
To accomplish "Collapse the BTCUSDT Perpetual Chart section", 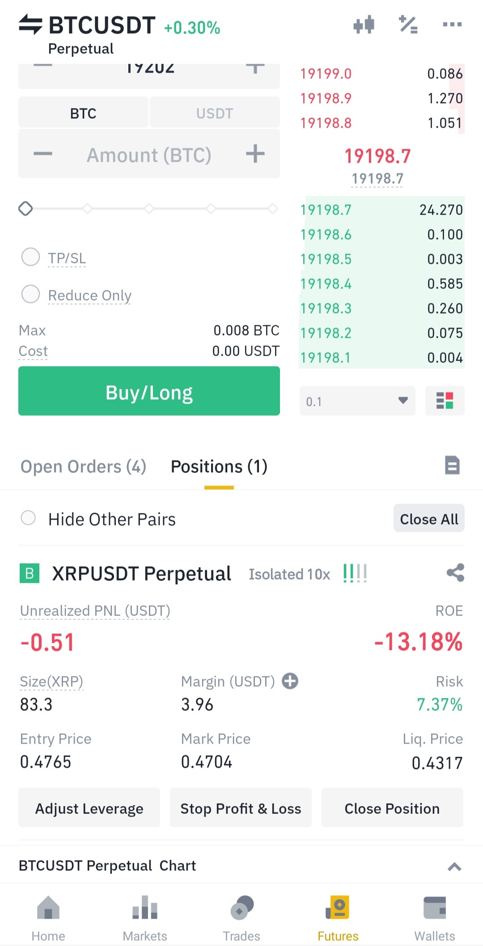I will [x=454, y=866].
